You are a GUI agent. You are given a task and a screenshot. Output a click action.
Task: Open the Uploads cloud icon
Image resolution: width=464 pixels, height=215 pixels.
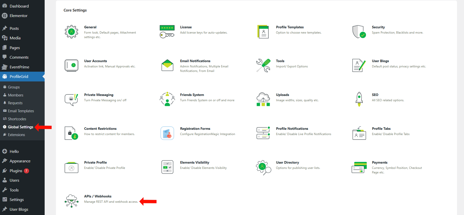(x=263, y=99)
